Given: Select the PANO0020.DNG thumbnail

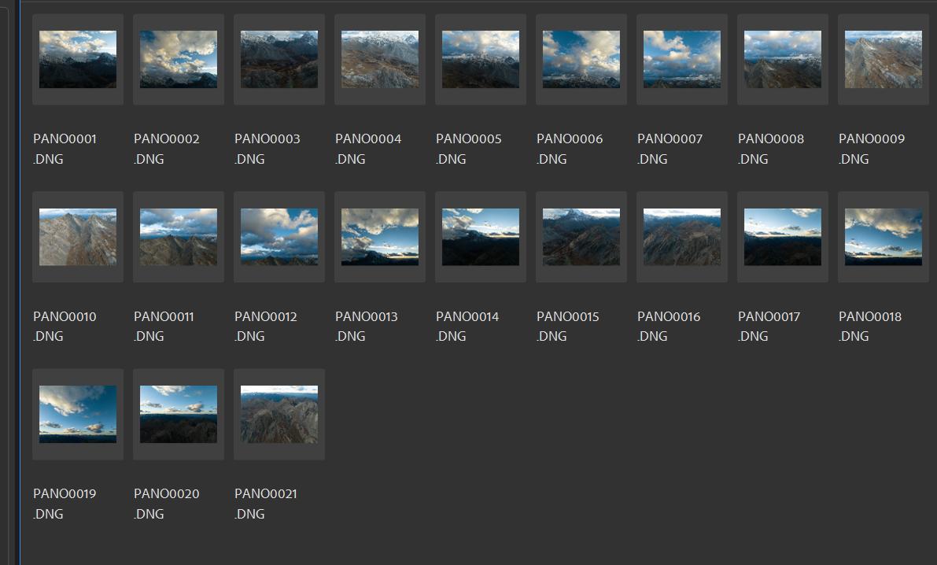Looking at the screenshot, I should [178, 415].
